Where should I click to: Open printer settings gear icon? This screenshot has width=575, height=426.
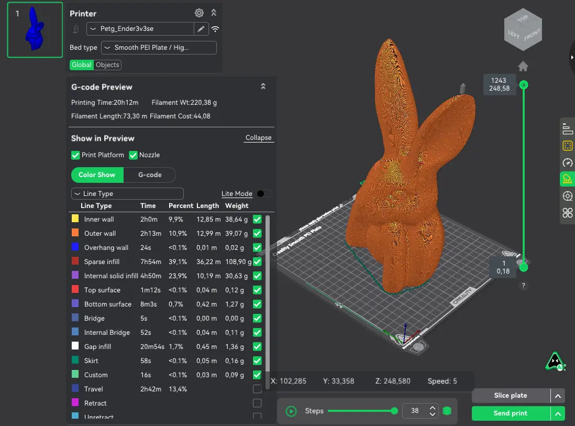[x=199, y=13]
